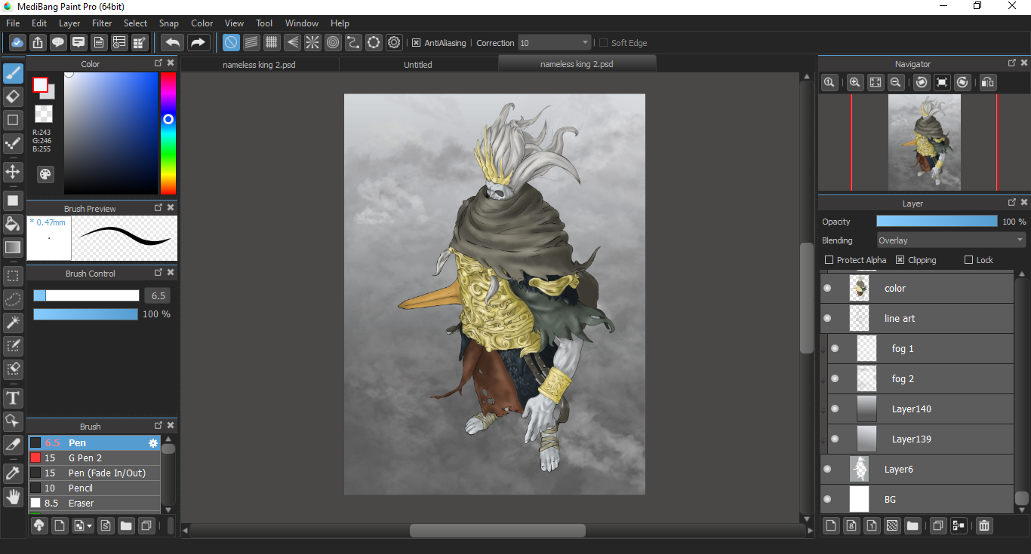
Task: Zoom out using Navigator minus icon
Action: point(896,83)
